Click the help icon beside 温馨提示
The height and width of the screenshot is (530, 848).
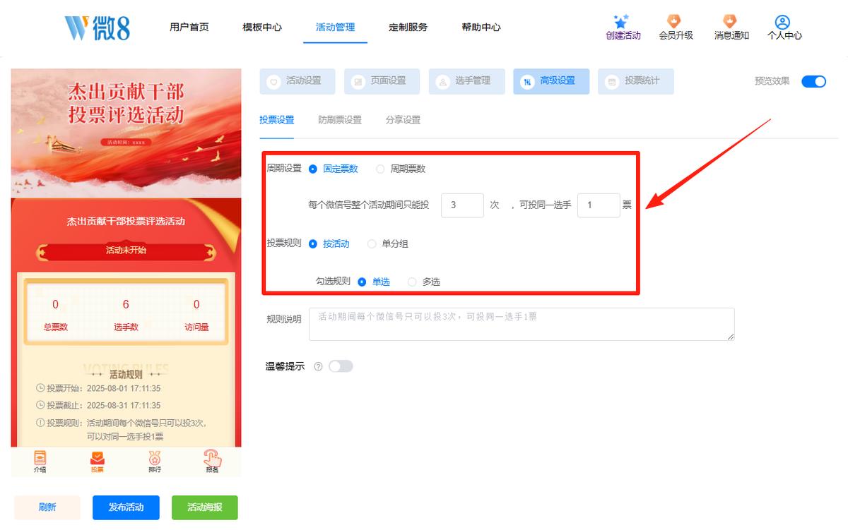[318, 366]
